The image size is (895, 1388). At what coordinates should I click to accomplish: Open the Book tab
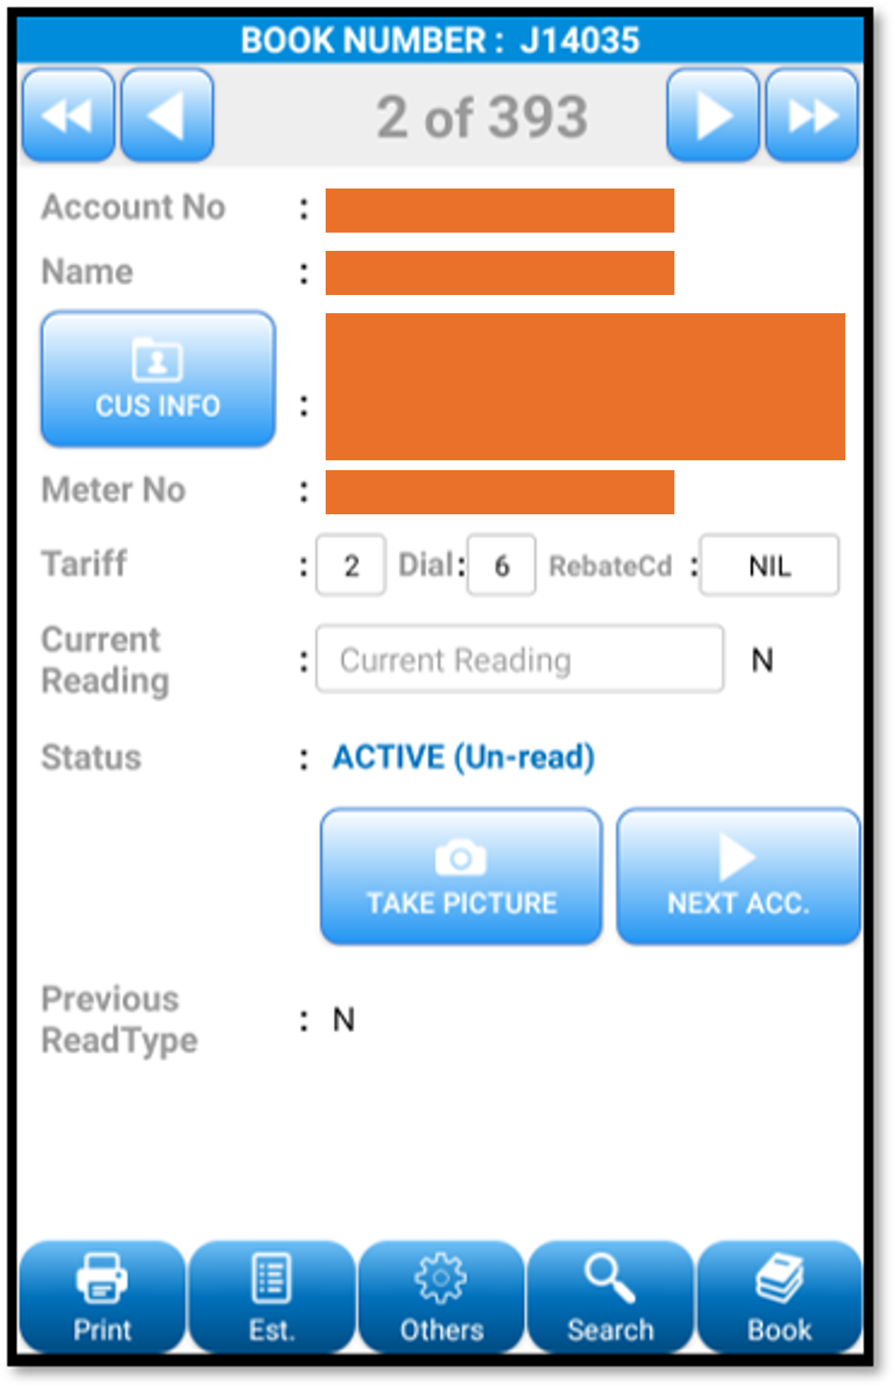(x=779, y=1297)
